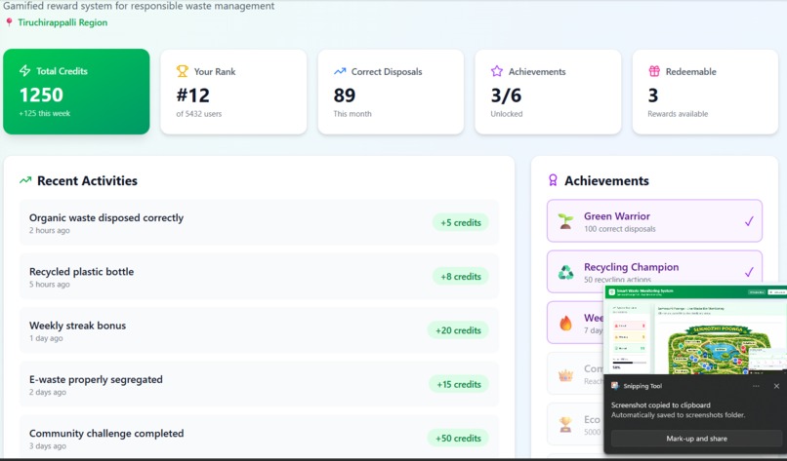Select 'Community challenge completed' activity
The height and width of the screenshot is (461, 787).
tap(259, 436)
